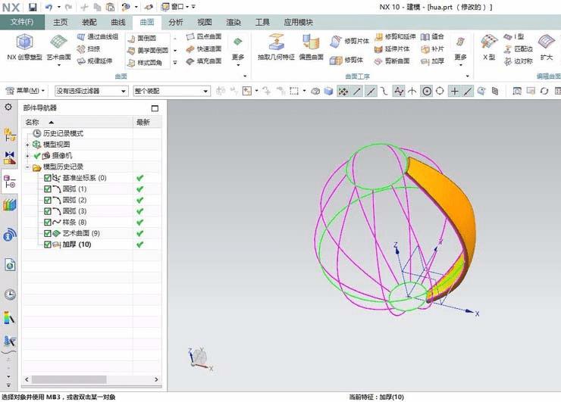Screen dimensions: 561x402
Task: Choose the 扫掠 sweep tool
Action: click(x=89, y=49)
